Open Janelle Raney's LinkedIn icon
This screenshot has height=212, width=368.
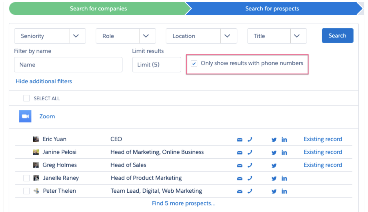(284, 178)
